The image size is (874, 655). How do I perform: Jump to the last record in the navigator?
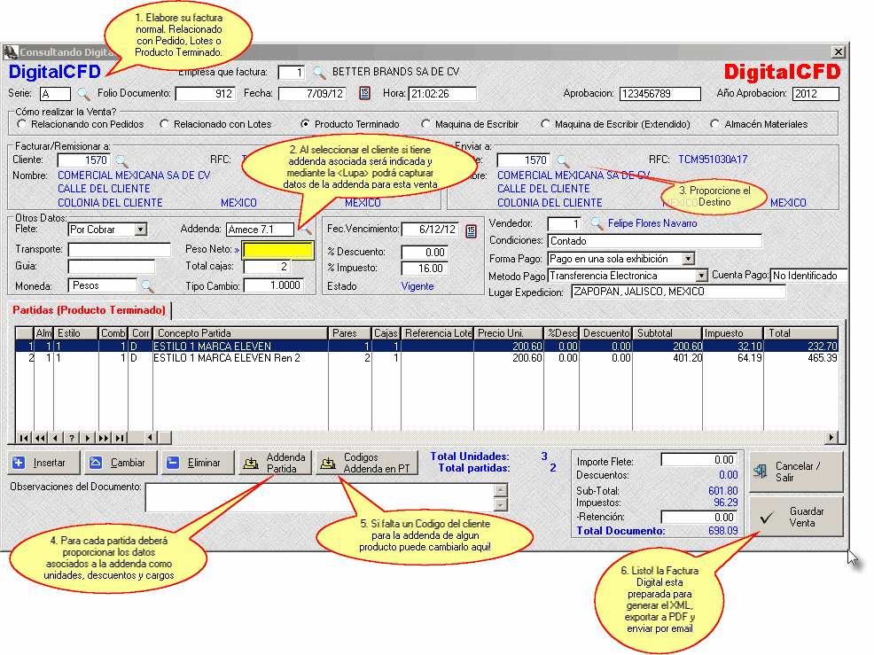click(x=120, y=438)
